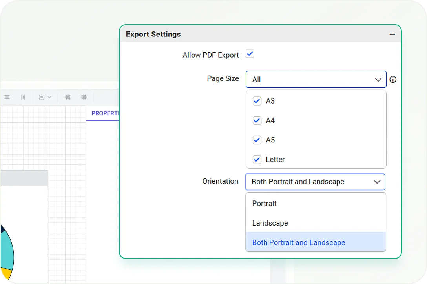Screen dimensions: 427x284
Task: Collapse the Export Settings panel
Action: click(x=392, y=34)
